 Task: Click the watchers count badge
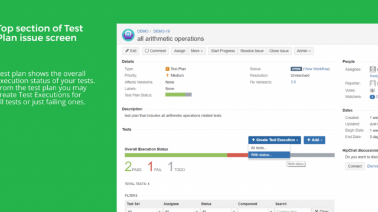point(372,97)
